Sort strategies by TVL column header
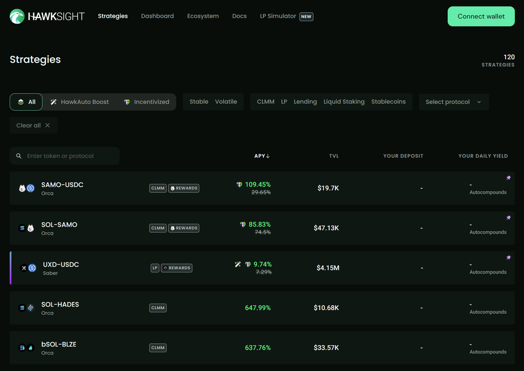This screenshot has height=371, width=524. pos(334,156)
